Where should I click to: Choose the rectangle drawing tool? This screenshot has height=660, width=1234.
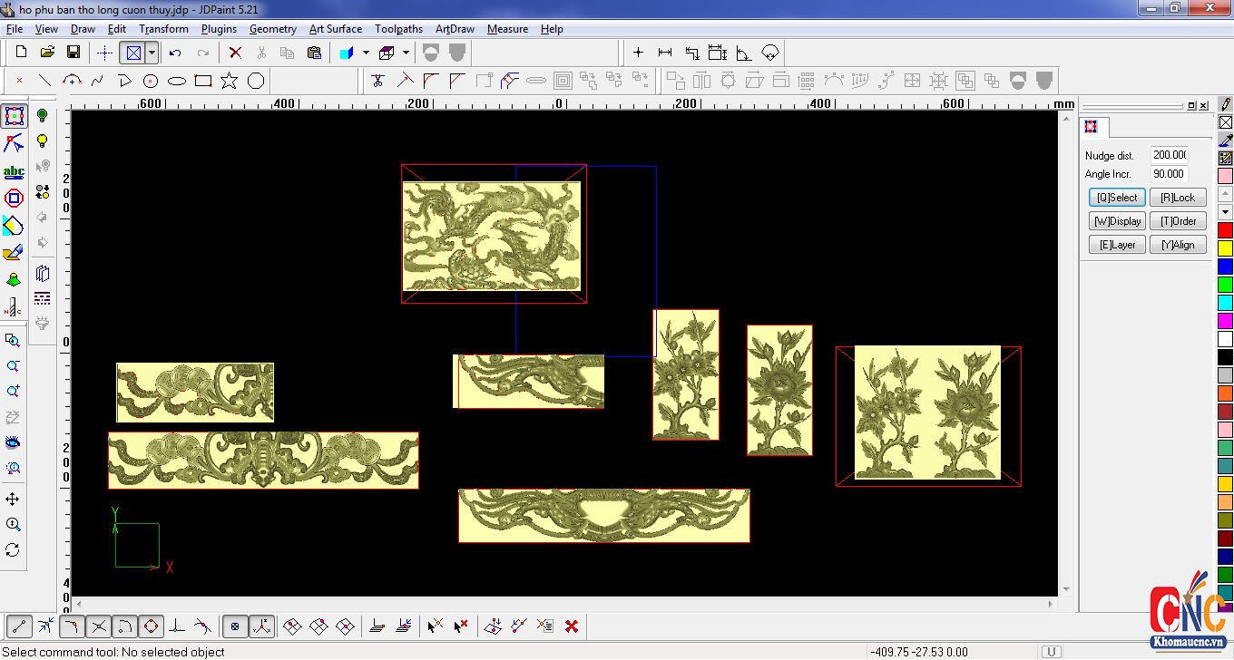[203, 82]
